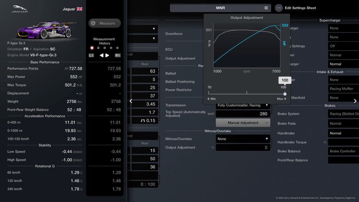This screenshot has width=359, height=202.
Task: Select second Measurement History slot
Action: [x=98, y=48]
